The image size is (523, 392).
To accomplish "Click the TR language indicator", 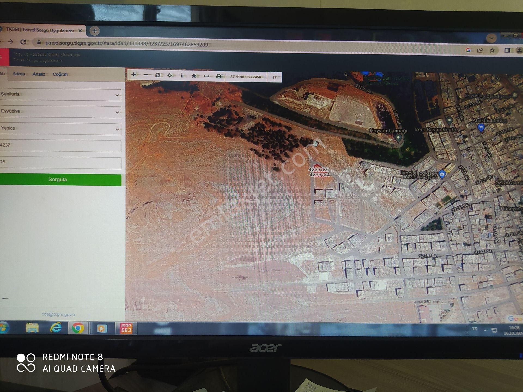I will tap(475, 329).
